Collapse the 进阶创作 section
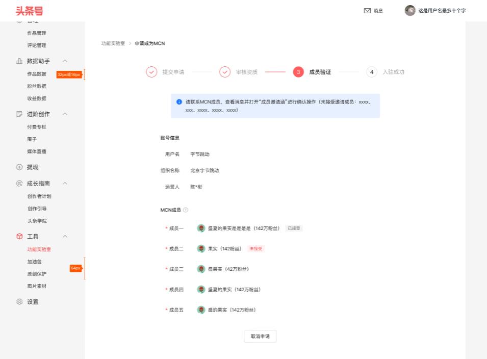 [65, 114]
